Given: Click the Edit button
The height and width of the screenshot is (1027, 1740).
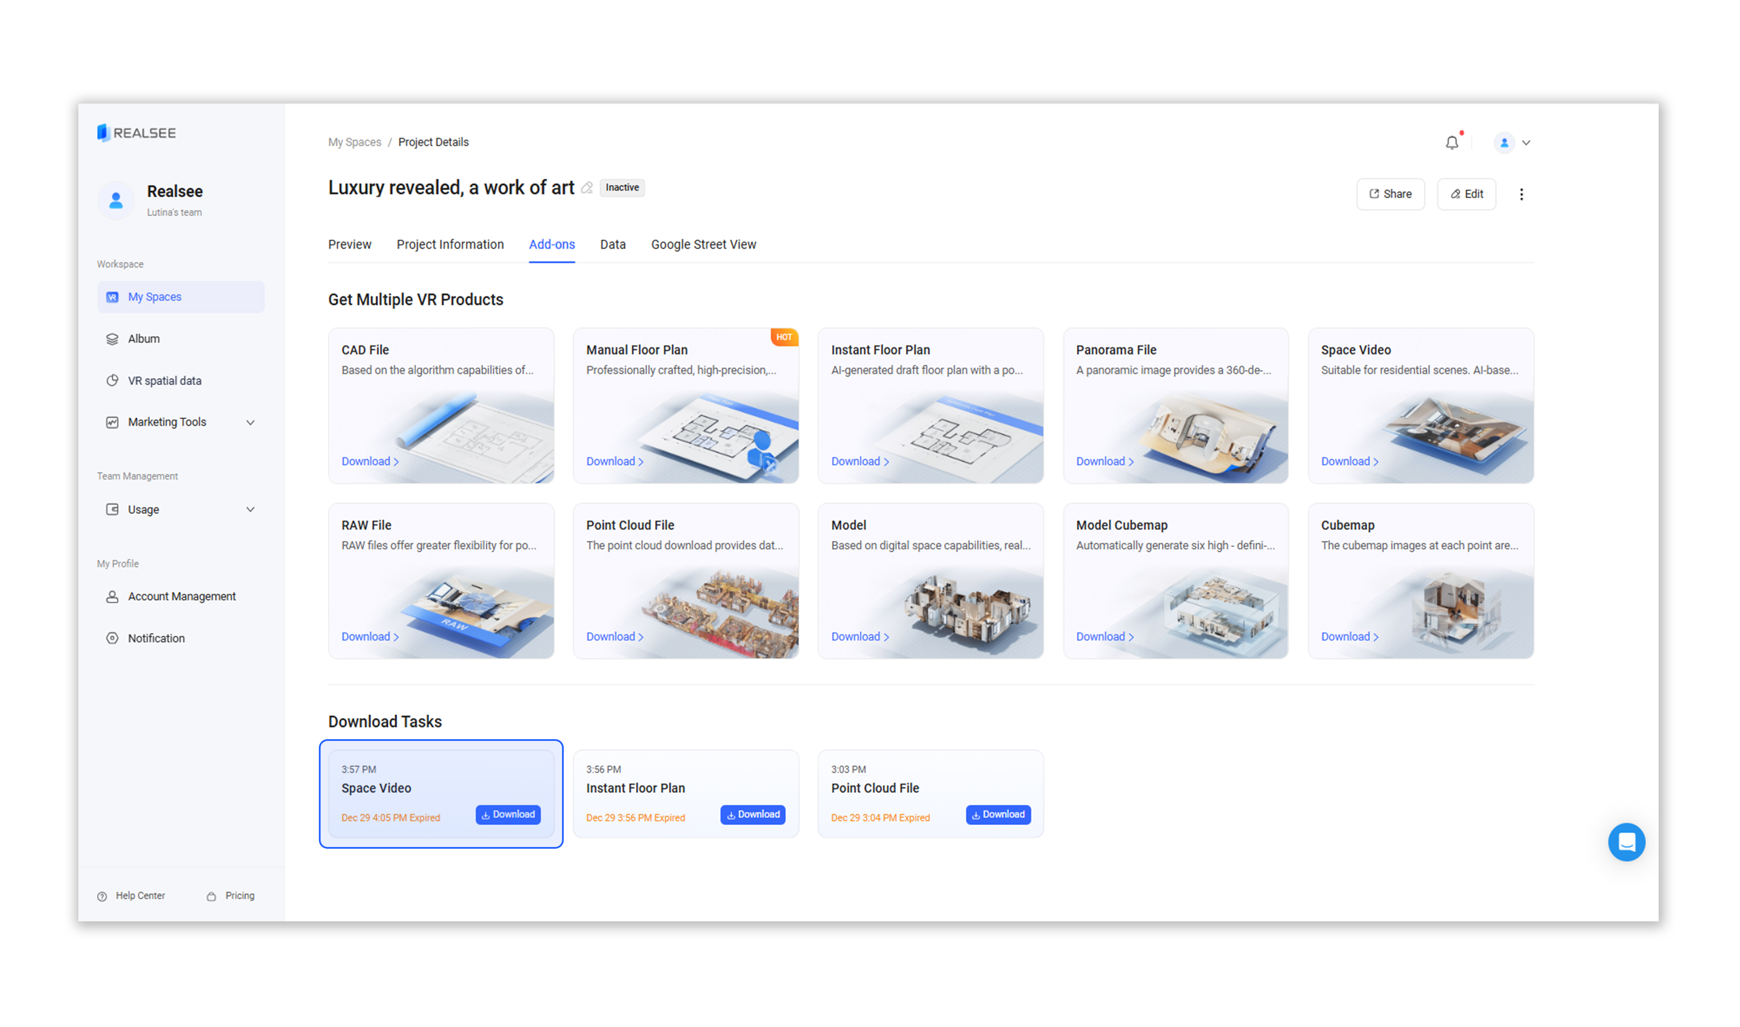Looking at the screenshot, I should tap(1466, 194).
